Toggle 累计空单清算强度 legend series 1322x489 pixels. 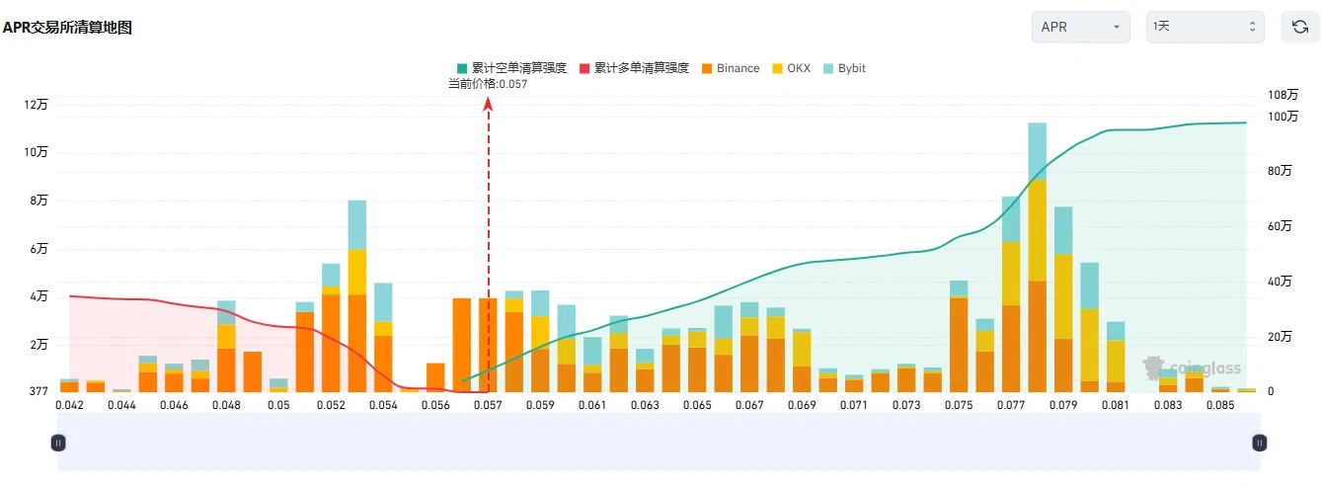[x=511, y=68]
